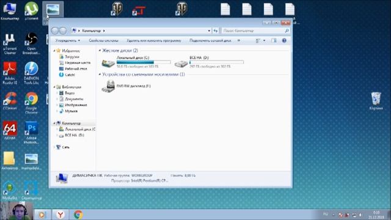Open the Скриншотер desktop shortcut
This screenshot has height=220, width=391.
pos(31,190)
